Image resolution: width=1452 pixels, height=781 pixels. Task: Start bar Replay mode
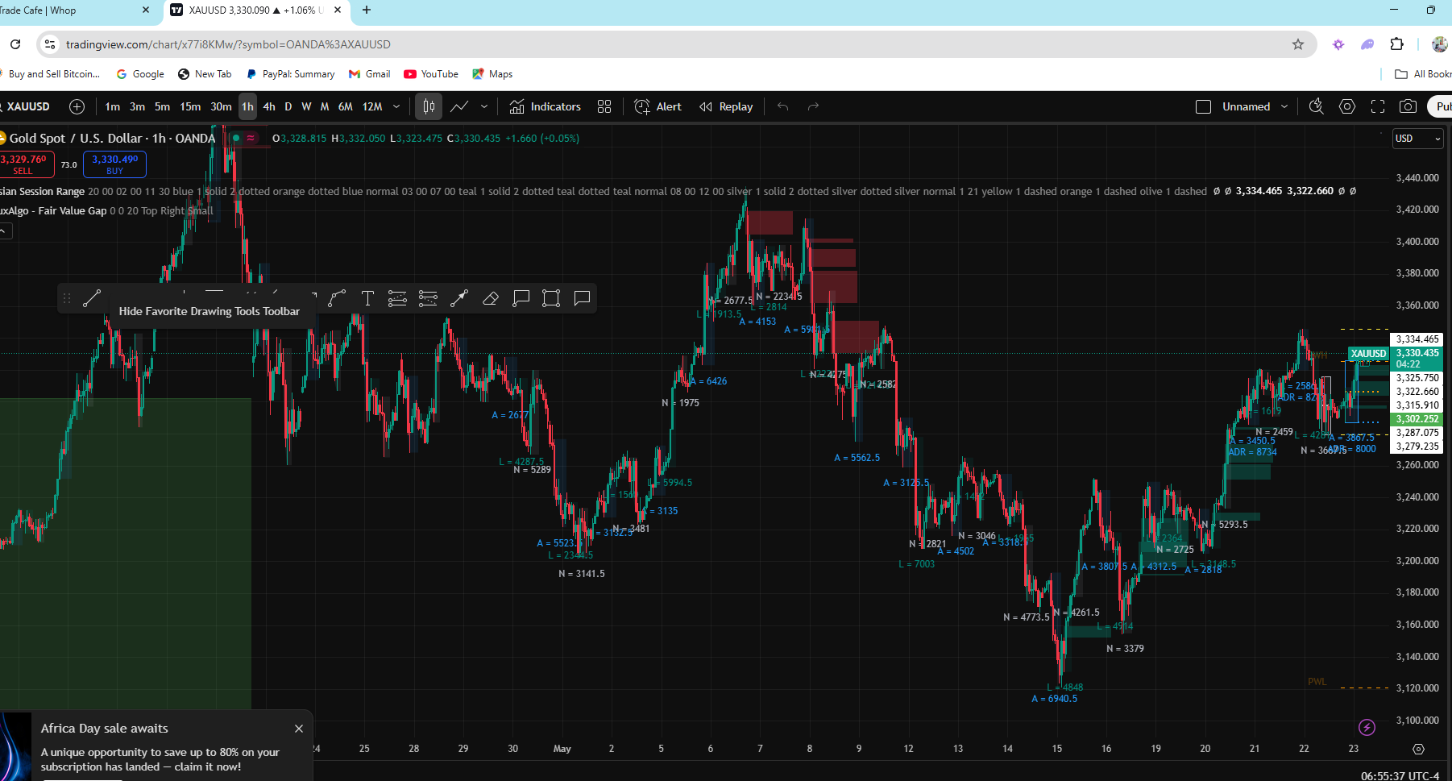click(726, 106)
